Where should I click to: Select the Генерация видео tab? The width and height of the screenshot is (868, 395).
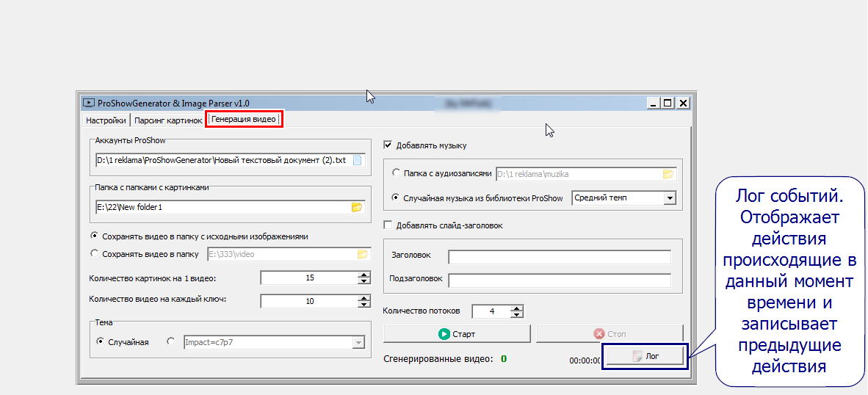point(244,120)
